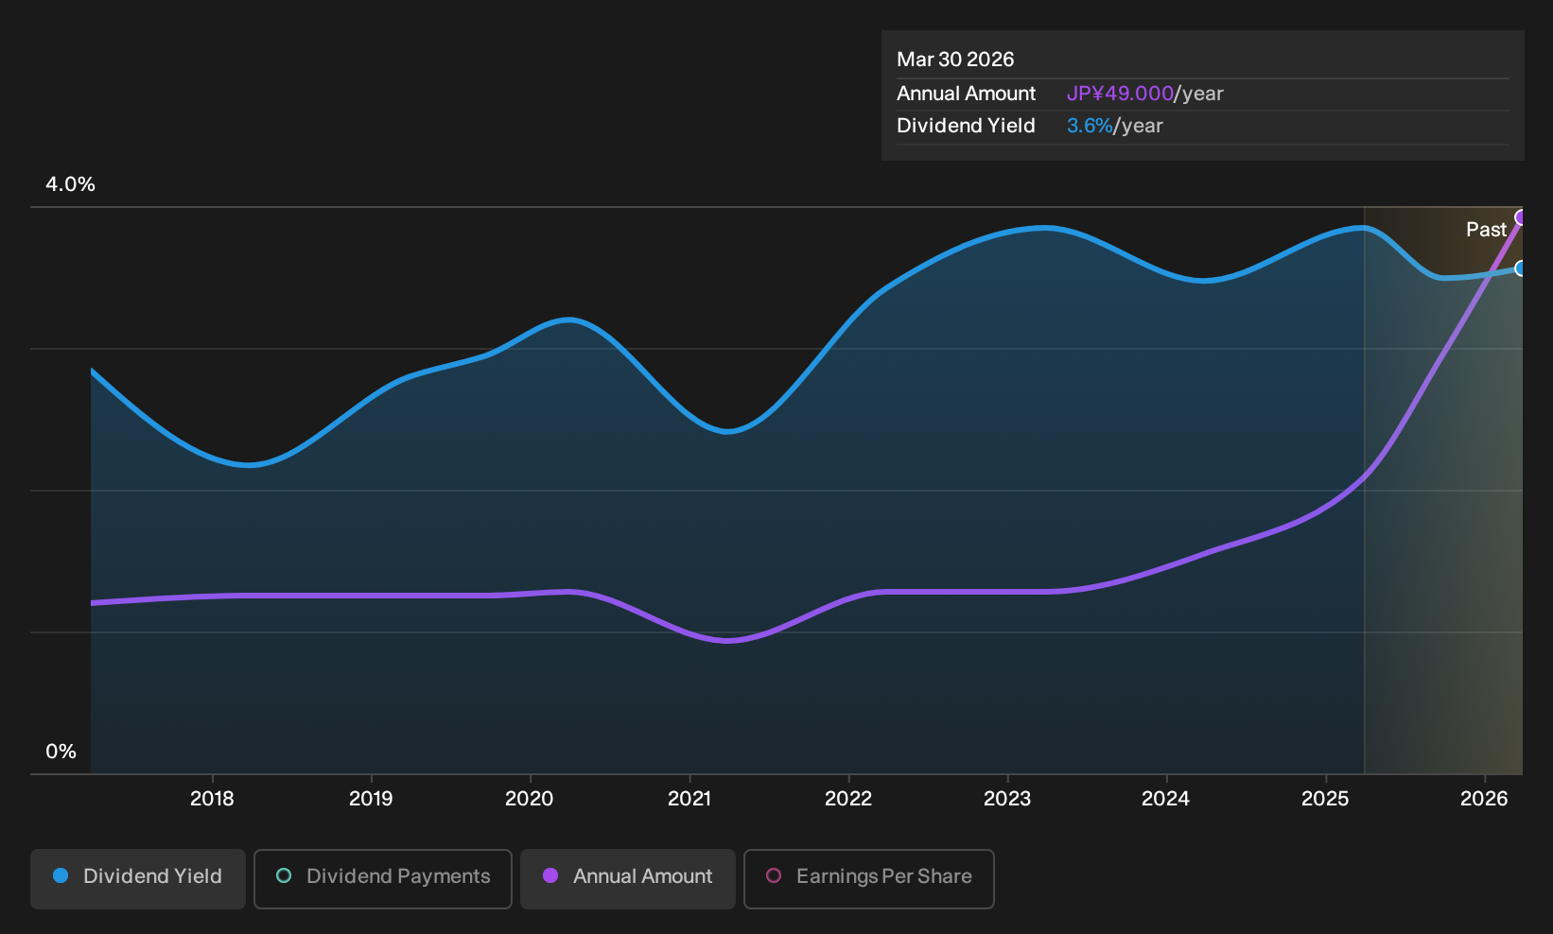Click the 2020 x-axis label
Screen dimensions: 1553x934
[530, 799]
